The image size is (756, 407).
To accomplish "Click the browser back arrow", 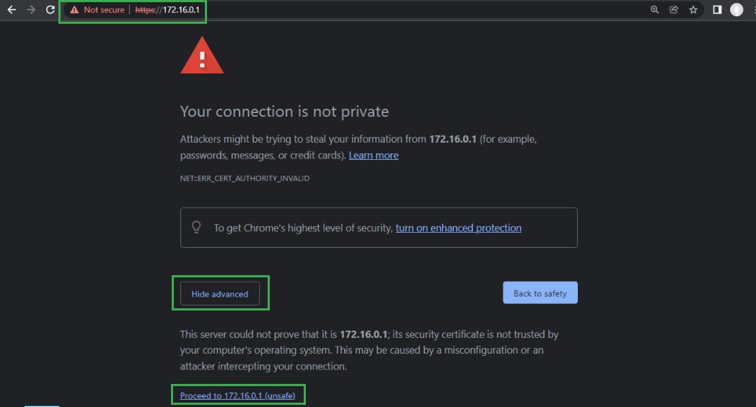I will 12,10.
